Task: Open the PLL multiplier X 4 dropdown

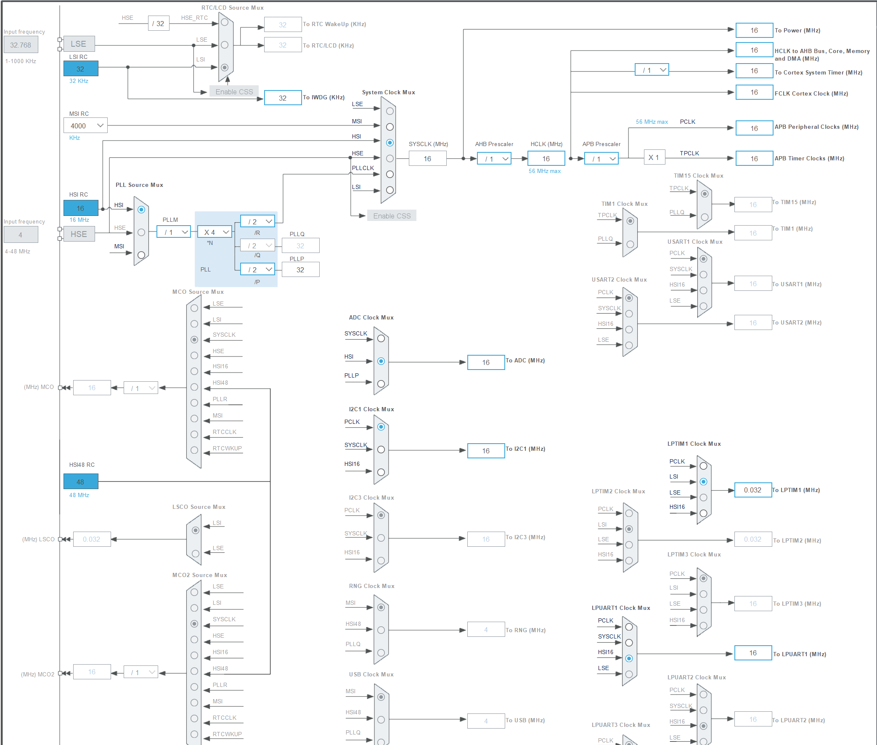Action: [x=215, y=232]
